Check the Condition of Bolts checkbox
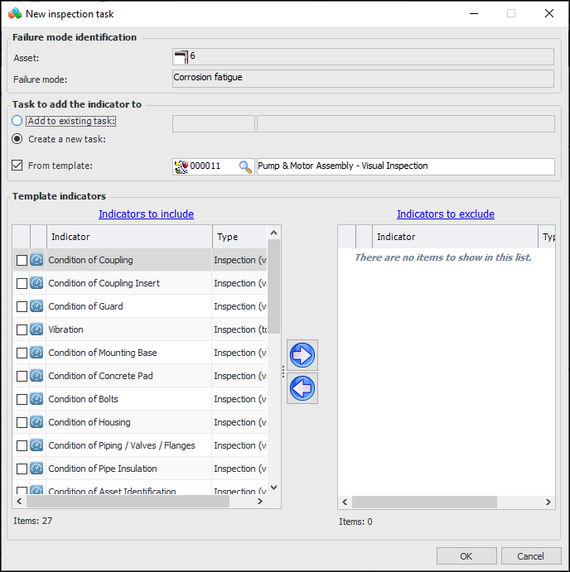The image size is (570, 572). (x=22, y=399)
